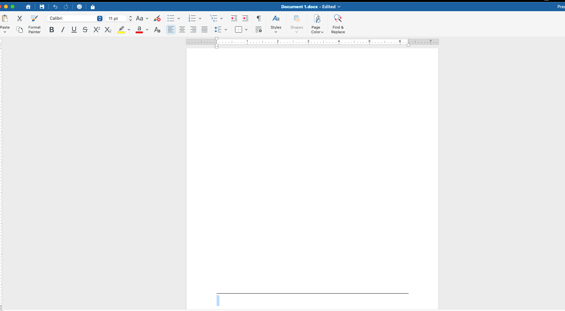Increase indent of the paragraph
The height and width of the screenshot is (311, 565).
point(245,18)
